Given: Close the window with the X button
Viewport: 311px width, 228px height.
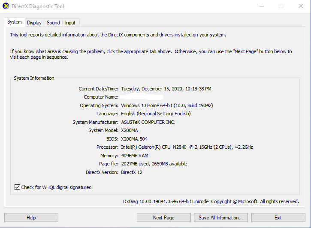Looking at the screenshot, I should [x=301, y=6].
